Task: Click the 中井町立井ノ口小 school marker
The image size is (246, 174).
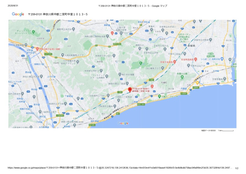Action: 114,56
